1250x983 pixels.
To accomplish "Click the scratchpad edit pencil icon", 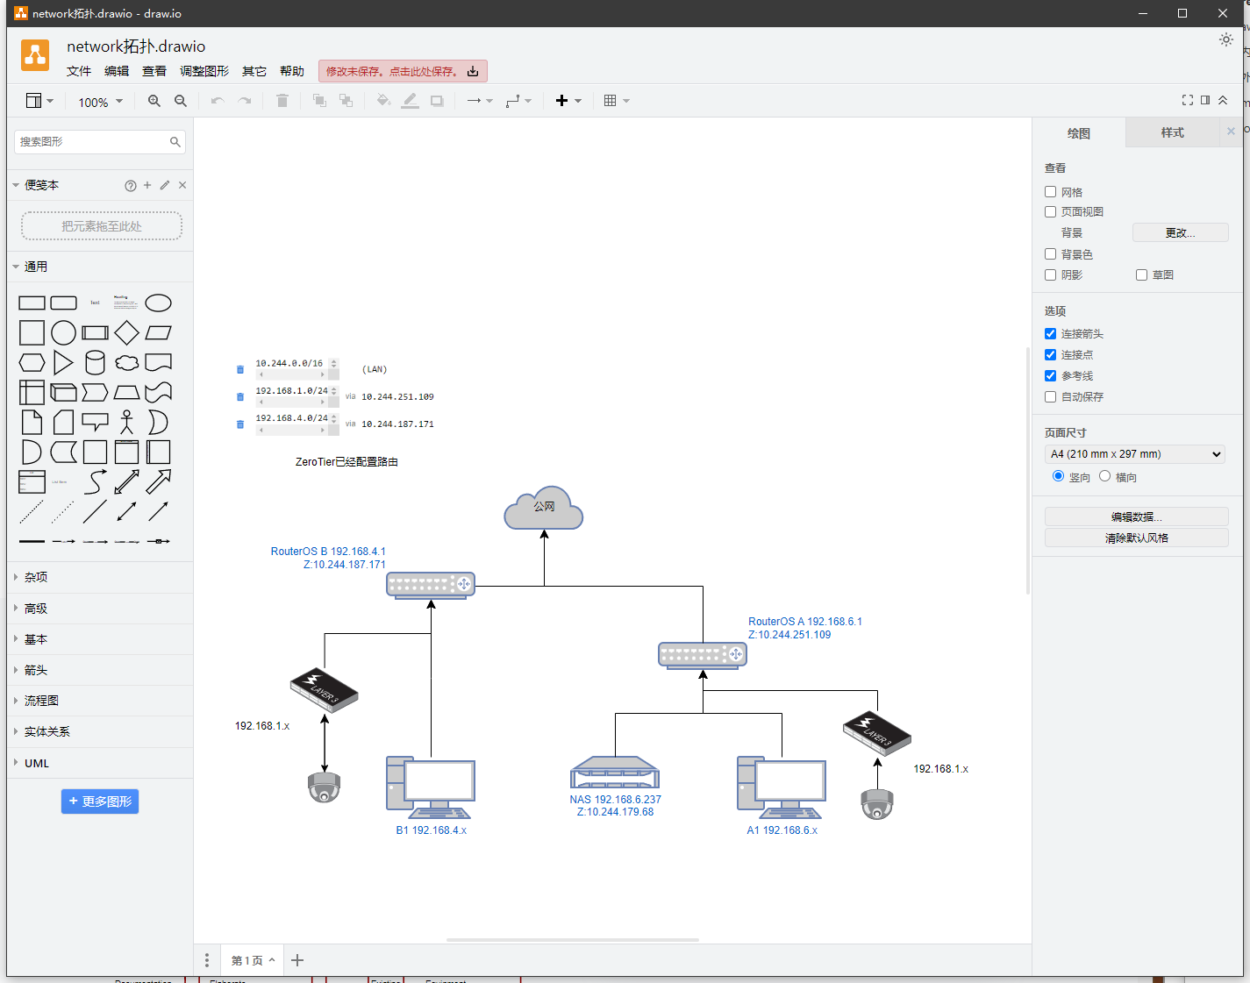I will point(165,185).
